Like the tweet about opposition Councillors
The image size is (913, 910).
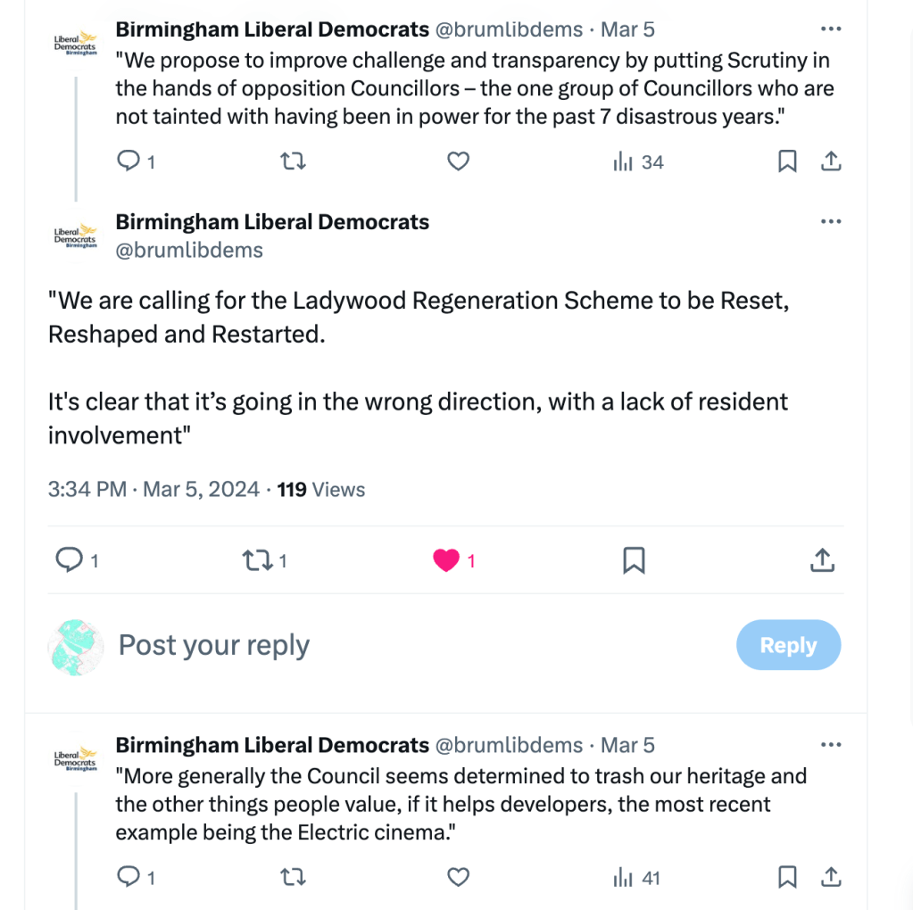(x=458, y=161)
